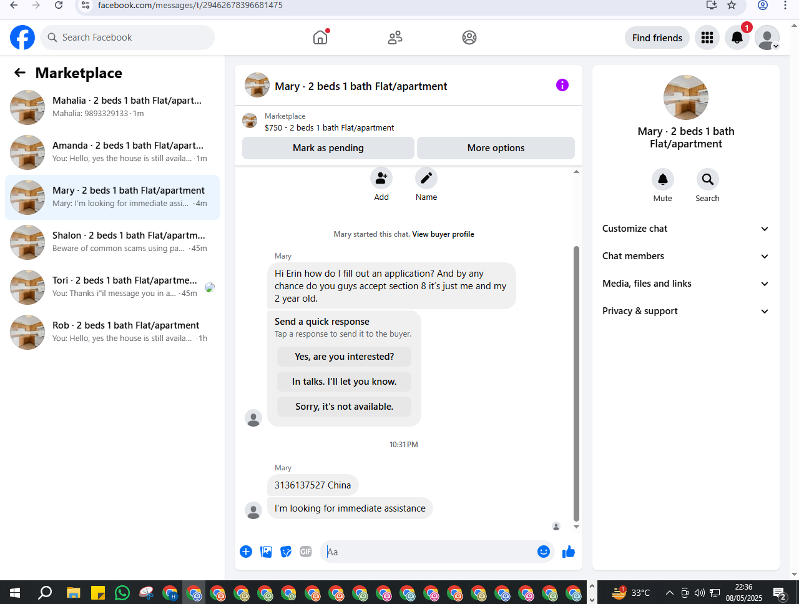Send a thumbs-up like
The image size is (799, 604).
pos(568,552)
